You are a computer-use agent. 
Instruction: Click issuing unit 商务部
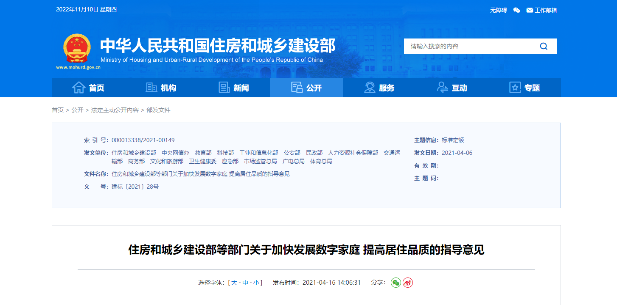point(136,161)
